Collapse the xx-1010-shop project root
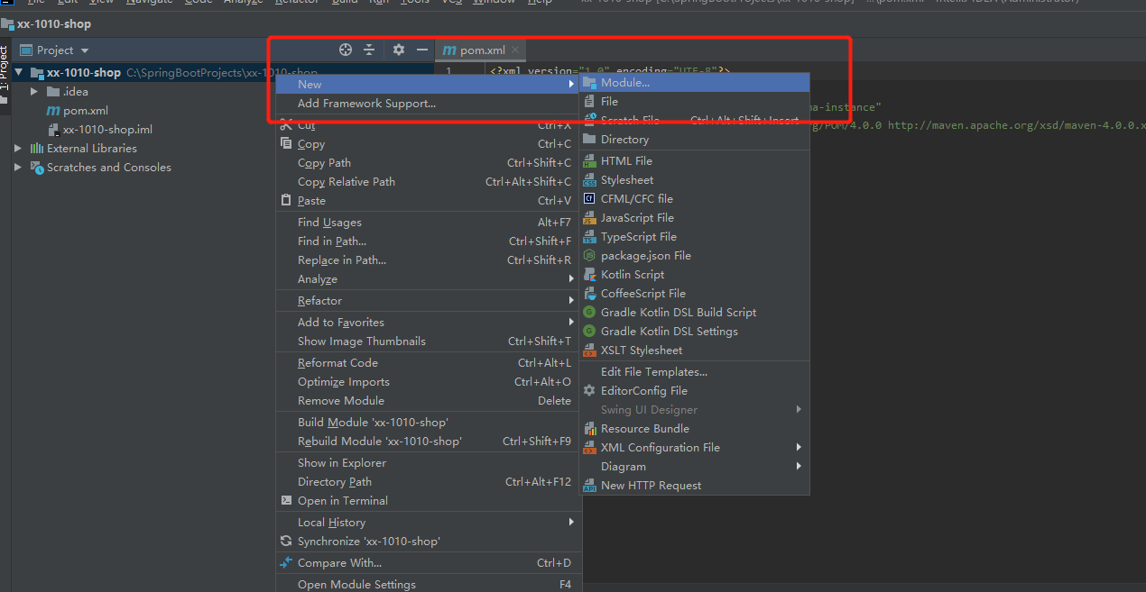 pyautogui.click(x=20, y=72)
